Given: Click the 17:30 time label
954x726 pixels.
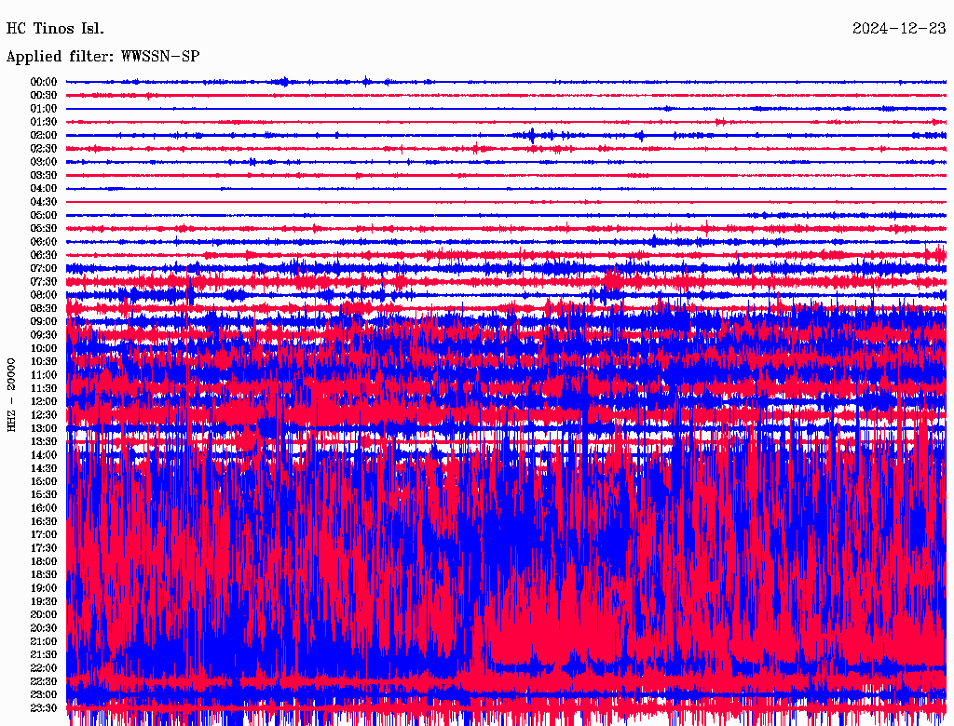Looking at the screenshot, I should [x=44, y=548].
